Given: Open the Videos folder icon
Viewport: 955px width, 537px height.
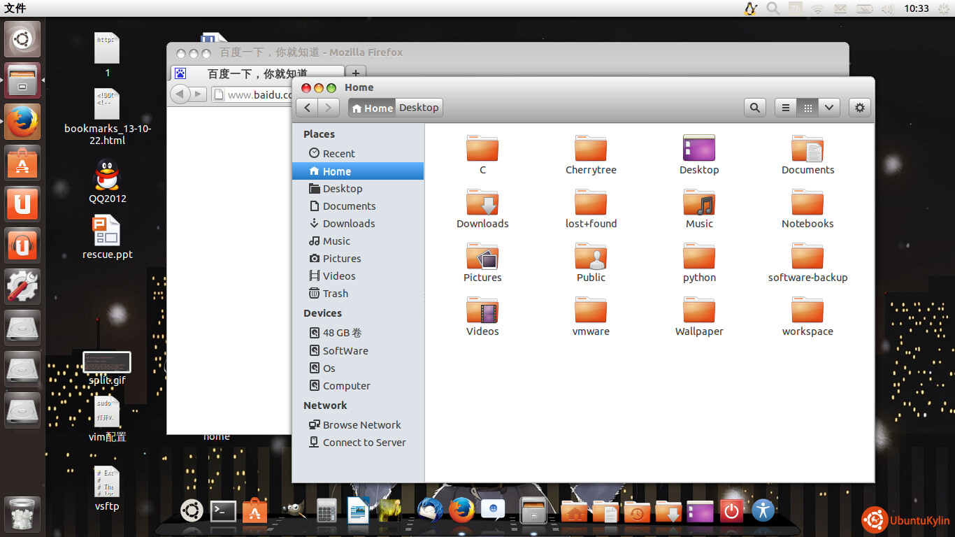Looking at the screenshot, I should tap(482, 311).
